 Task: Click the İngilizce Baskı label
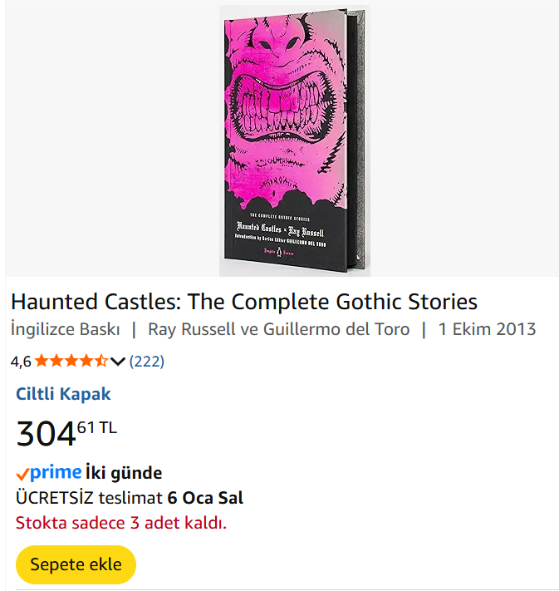(x=66, y=329)
